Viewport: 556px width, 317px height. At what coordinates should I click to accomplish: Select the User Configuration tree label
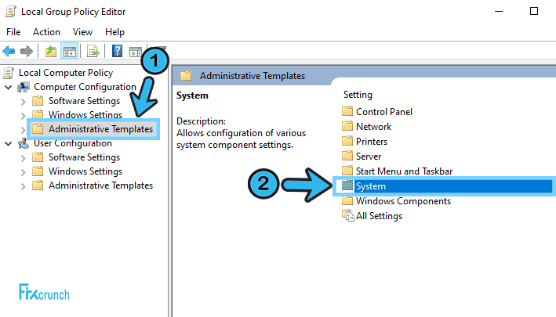point(73,143)
